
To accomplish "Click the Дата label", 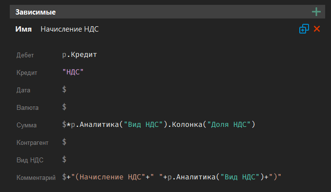I will tap(23, 90).
